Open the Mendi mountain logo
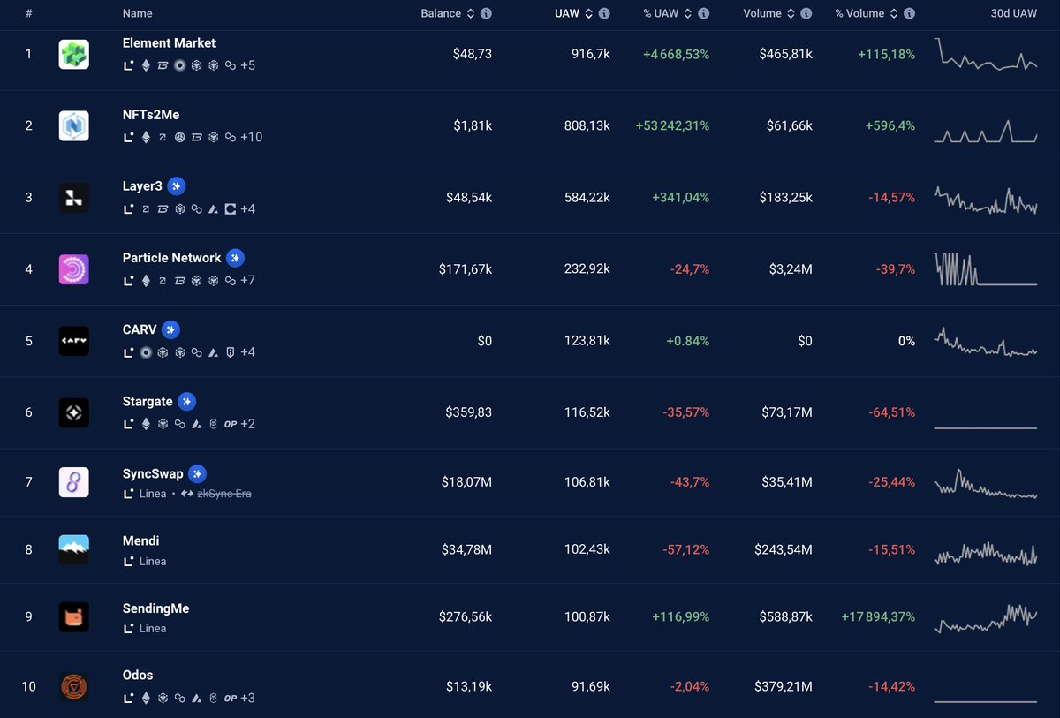The width and height of the screenshot is (1060, 718). tap(73, 549)
